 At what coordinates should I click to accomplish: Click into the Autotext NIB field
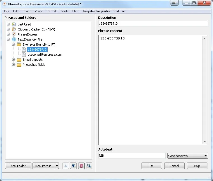(x=132, y=156)
